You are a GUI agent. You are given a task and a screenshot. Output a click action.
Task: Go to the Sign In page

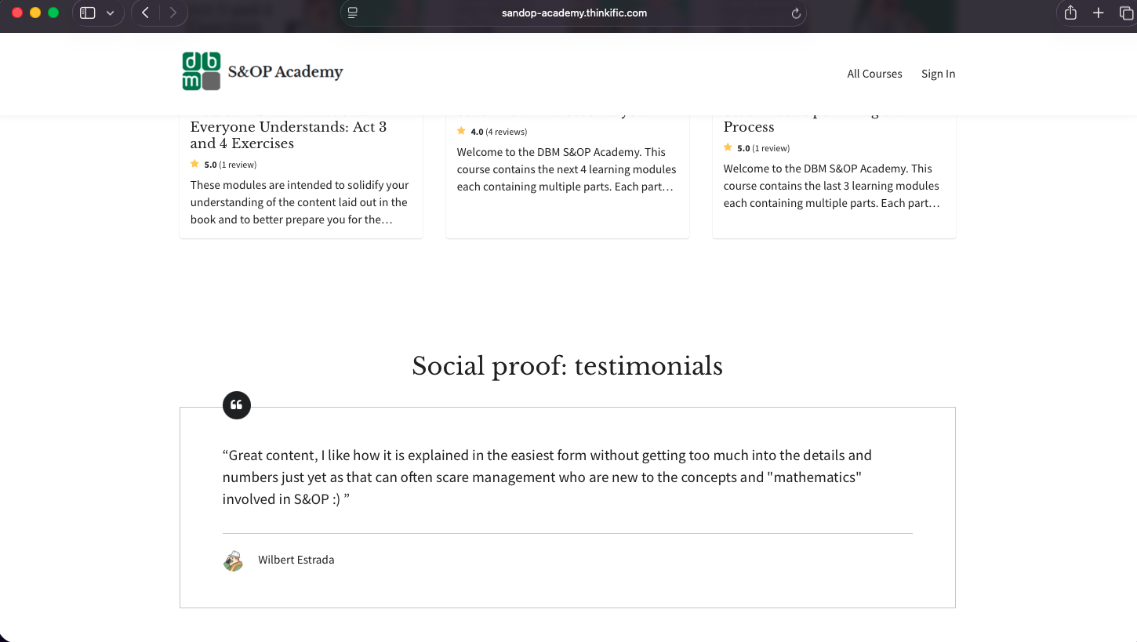click(938, 74)
